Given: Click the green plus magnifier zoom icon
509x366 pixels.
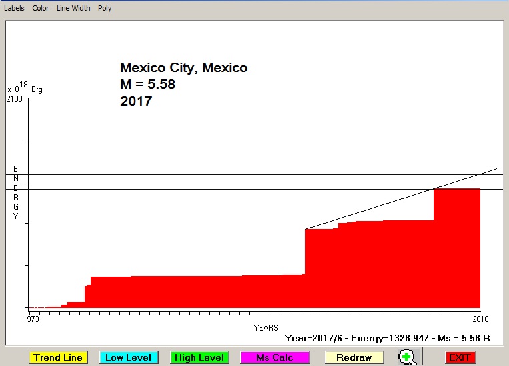Looking at the screenshot, I should tap(407, 357).
